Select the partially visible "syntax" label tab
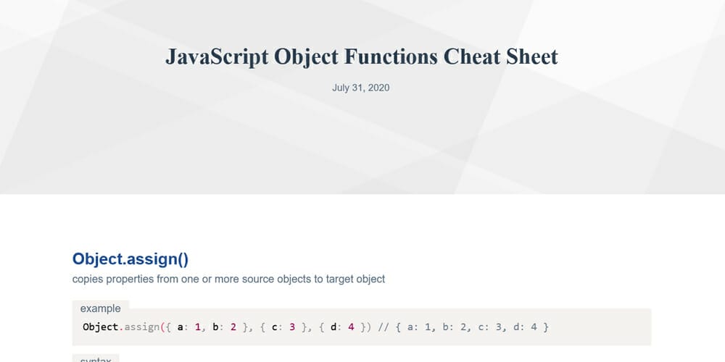725x362 pixels. click(x=96, y=358)
